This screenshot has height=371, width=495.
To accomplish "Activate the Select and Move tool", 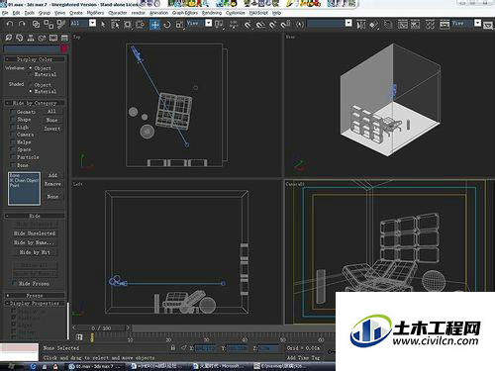I will 154,24.
